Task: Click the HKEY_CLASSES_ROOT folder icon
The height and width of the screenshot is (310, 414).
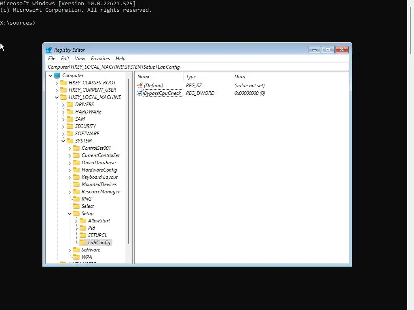Action: pos(63,83)
